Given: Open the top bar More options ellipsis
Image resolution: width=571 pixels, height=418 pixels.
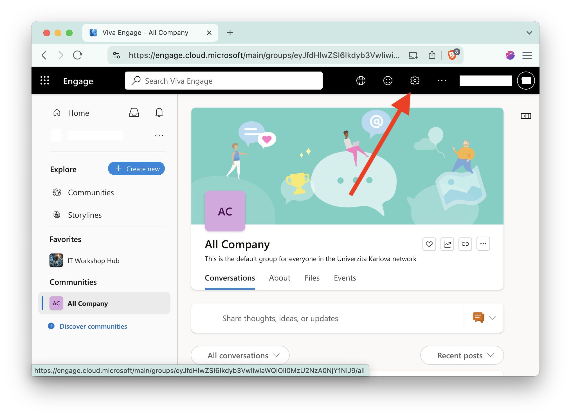Looking at the screenshot, I should tap(442, 81).
